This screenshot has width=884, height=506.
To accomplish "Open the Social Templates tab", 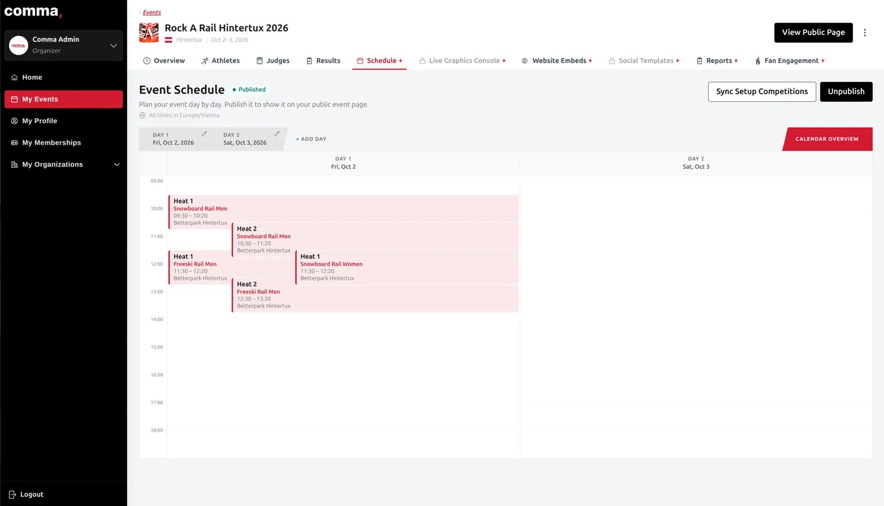I will coord(644,61).
